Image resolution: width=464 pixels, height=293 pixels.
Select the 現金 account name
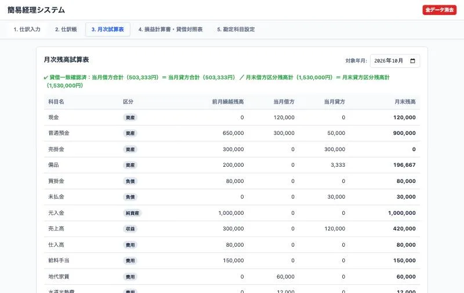[53, 118]
